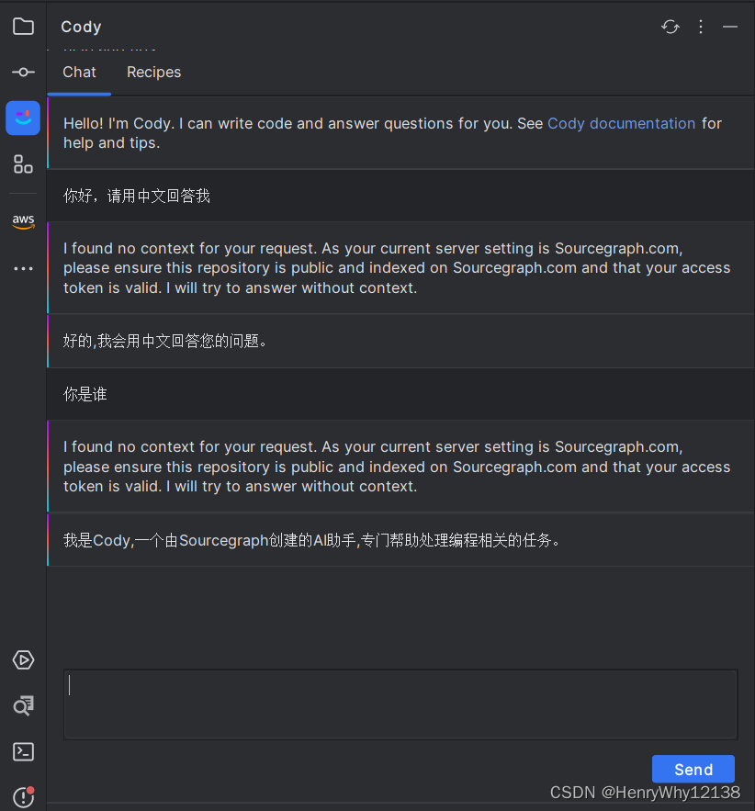Expand the more tool windows ellipsis

click(x=22, y=268)
